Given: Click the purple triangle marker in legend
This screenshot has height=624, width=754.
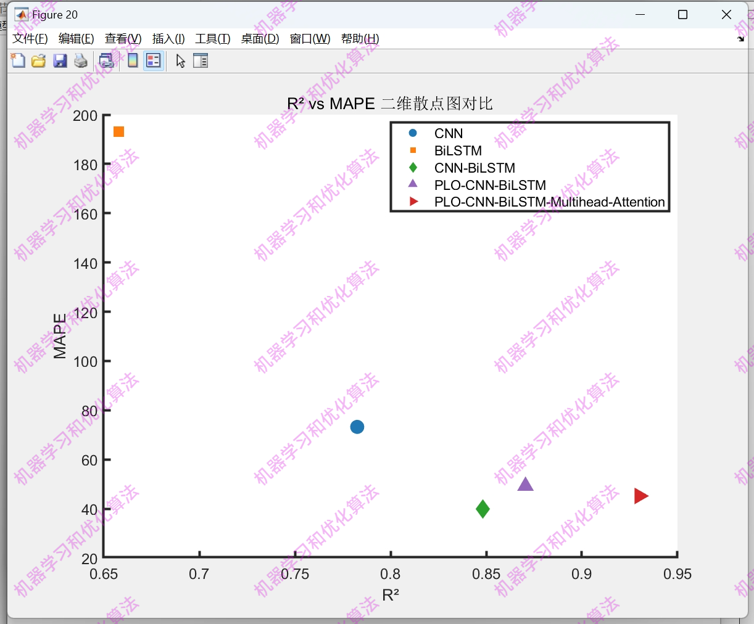Looking at the screenshot, I should tap(413, 184).
